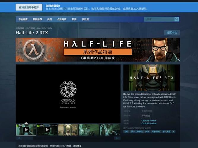Click the thumbnail strip scrollbar handle
This screenshot has height=148, width=198.
[x=27, y=138]
